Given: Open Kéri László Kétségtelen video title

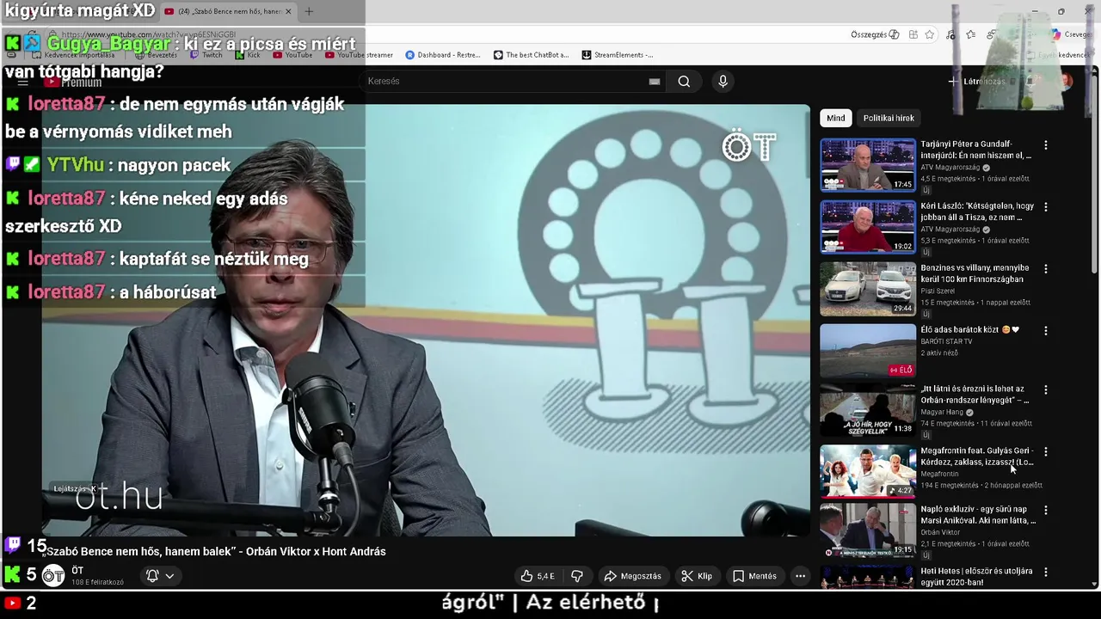Looking at the screenshot, I should point(977,211).
